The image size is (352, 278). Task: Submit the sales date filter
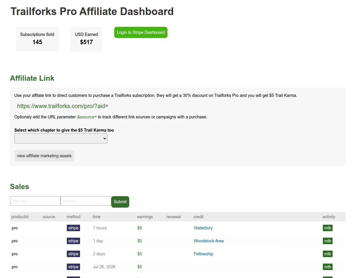coord(120,202)
